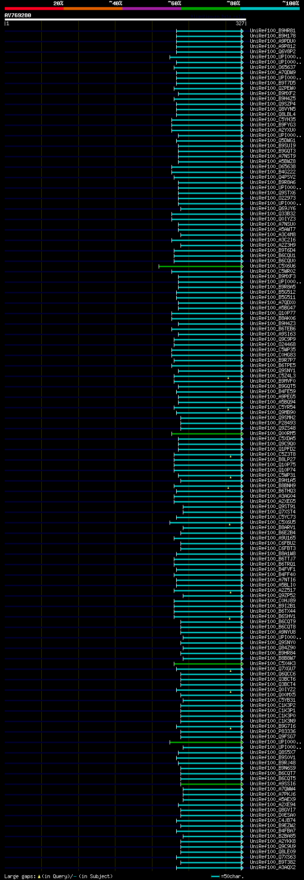The height and width of the screenshot is (880, 304).
Task: Select the UniRef100_Q84Z90 label
Action: pyautogui.click(x=273, y=648)
